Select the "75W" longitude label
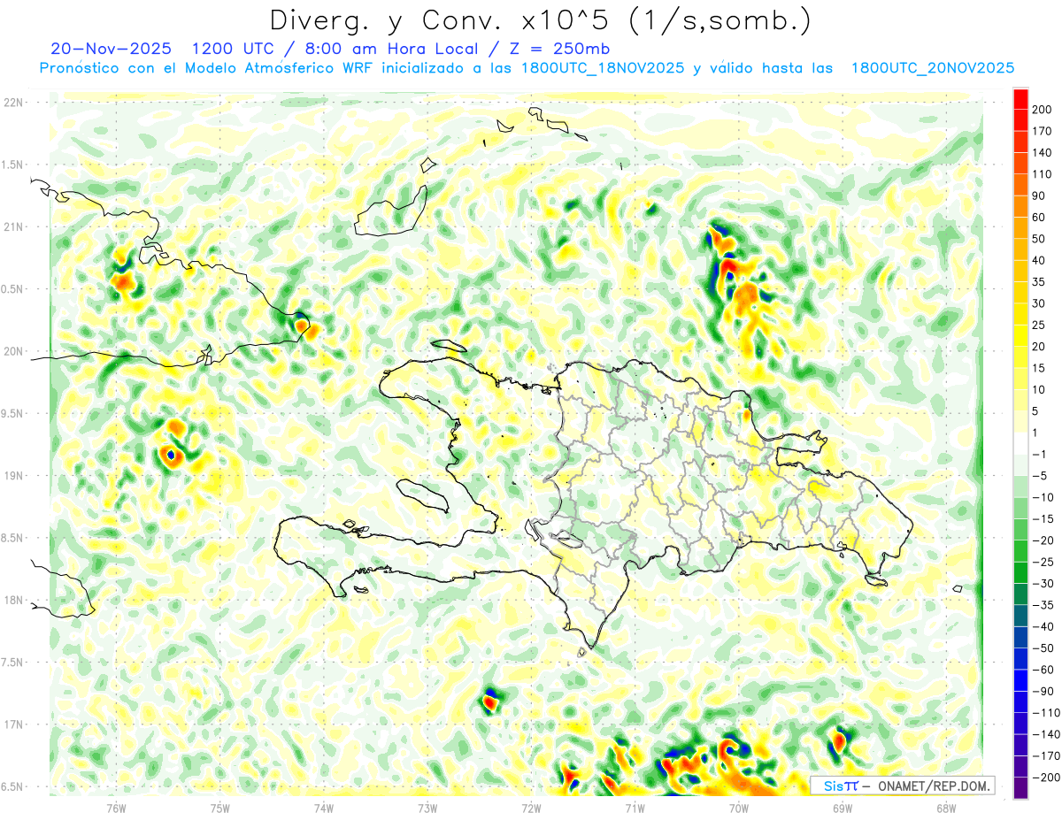 point(220,808)
